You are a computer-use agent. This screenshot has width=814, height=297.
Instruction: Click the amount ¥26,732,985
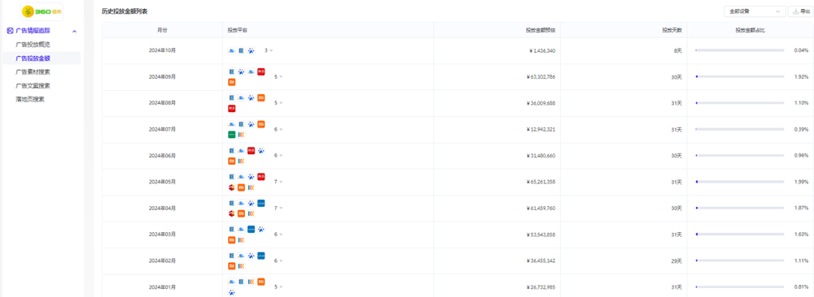[x=540, y=287]
